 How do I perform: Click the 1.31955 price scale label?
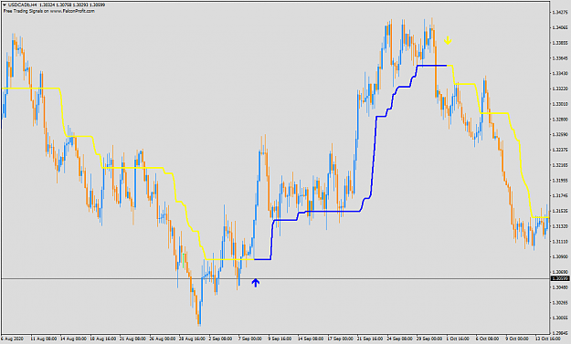coord(560,181)
